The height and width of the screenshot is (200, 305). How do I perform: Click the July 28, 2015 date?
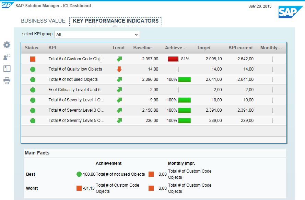tap(260, 6)
